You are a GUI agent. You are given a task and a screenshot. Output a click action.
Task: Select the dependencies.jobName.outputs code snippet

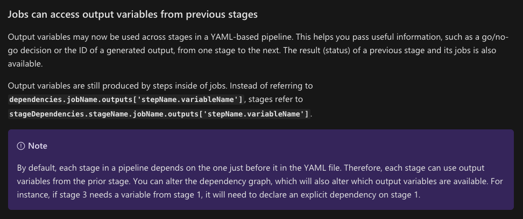(126, 99)
